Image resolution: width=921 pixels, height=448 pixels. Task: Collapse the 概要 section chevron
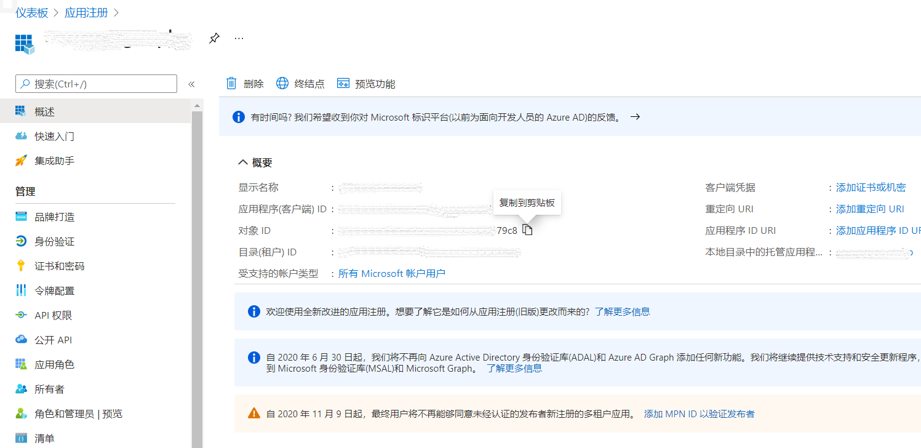tap(242, 162)
